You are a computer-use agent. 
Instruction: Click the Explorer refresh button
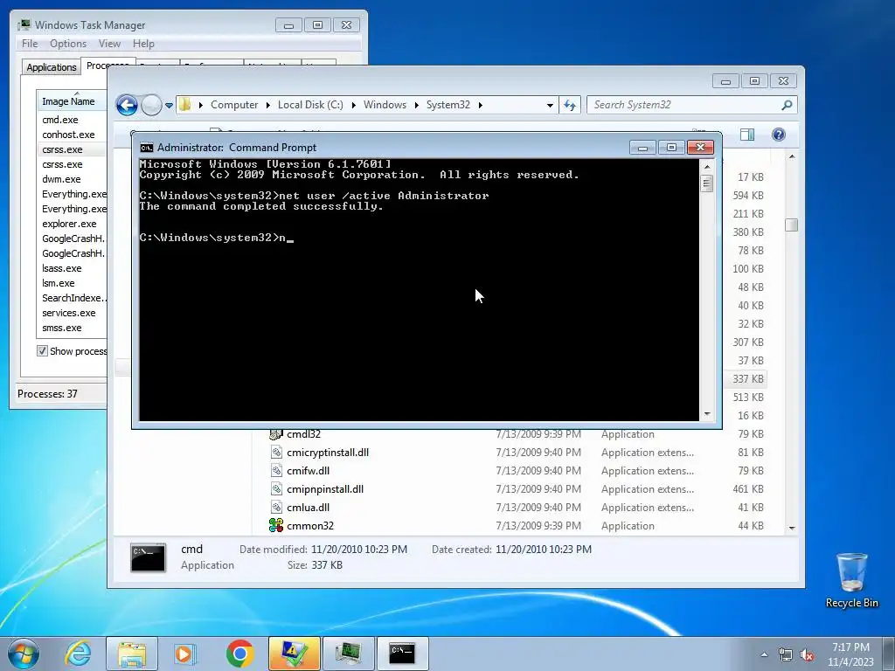coord(570,105)
